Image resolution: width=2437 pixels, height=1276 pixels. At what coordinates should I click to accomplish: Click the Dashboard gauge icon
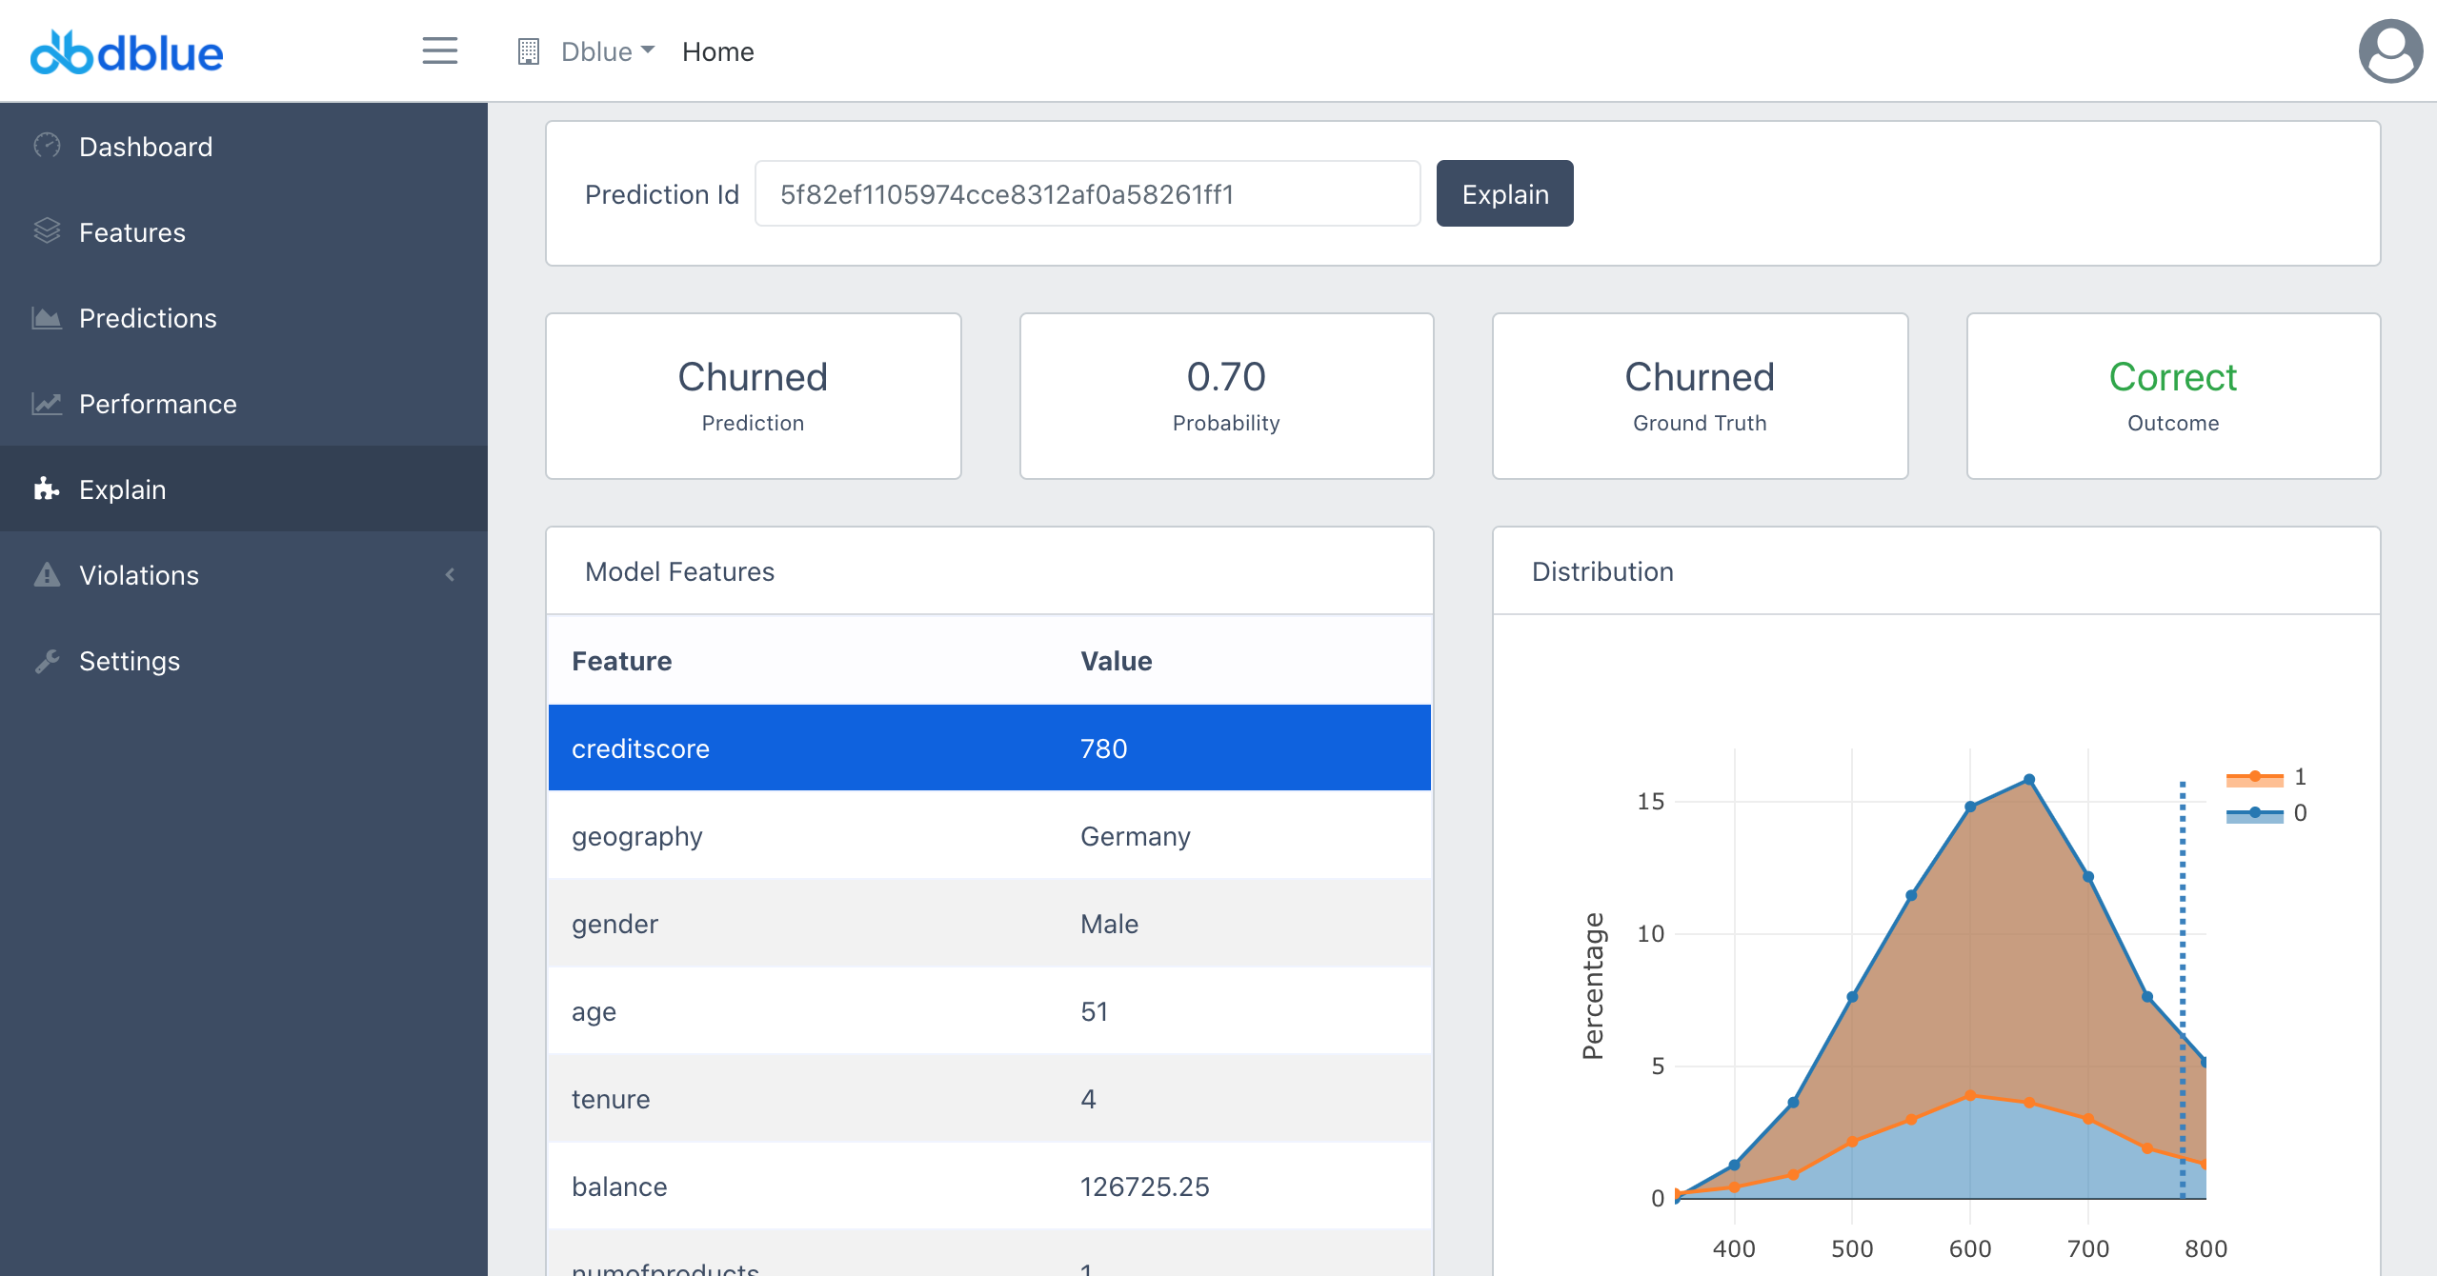(47, 146)
